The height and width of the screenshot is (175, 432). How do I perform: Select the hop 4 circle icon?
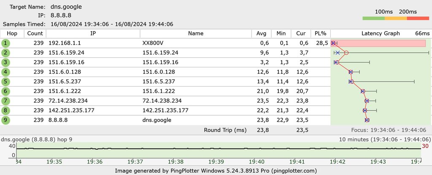coord(5,72)
